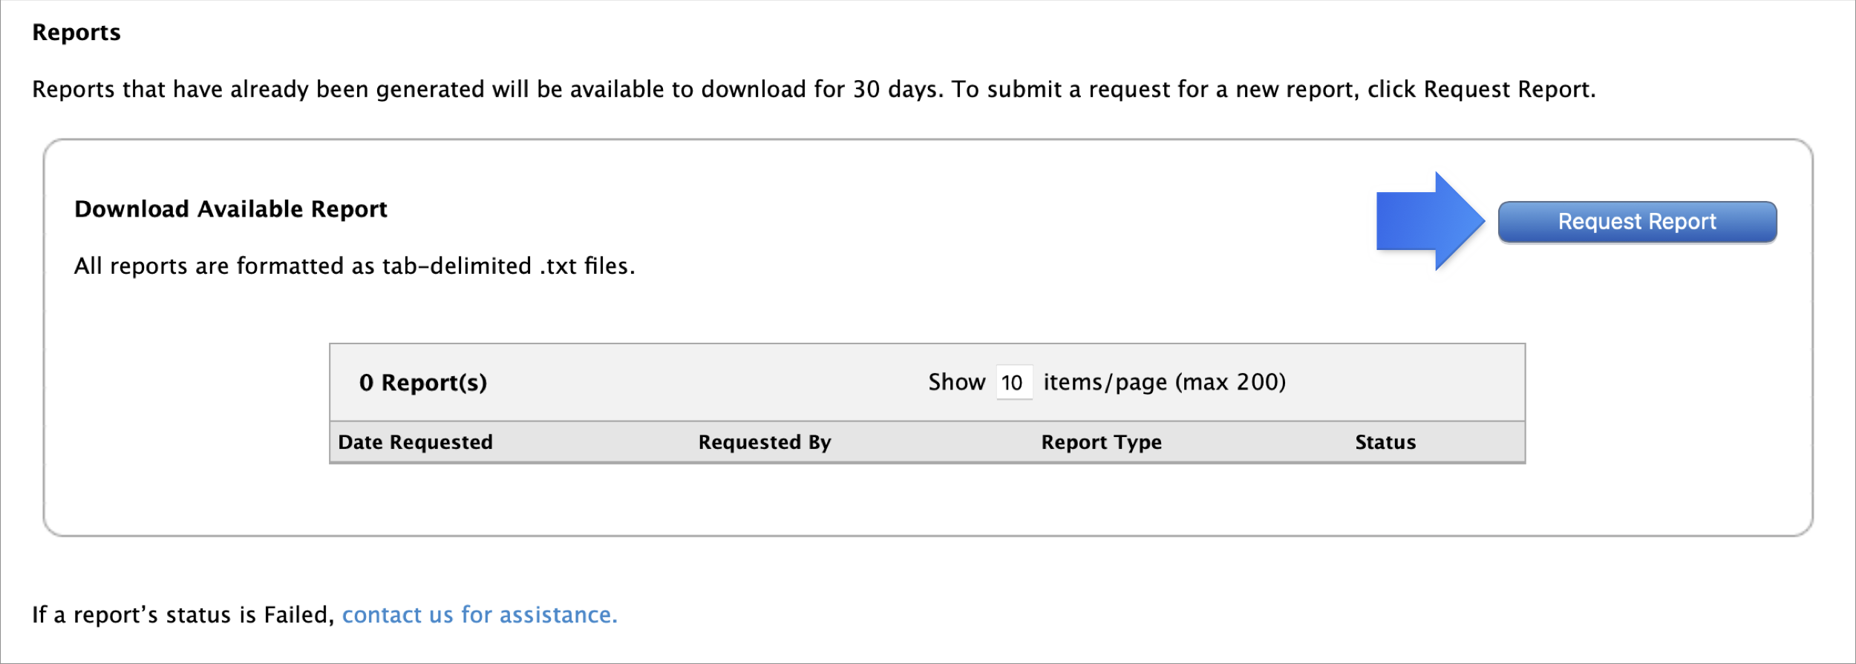Select the Report Type column header

(x=1101, y=442)
